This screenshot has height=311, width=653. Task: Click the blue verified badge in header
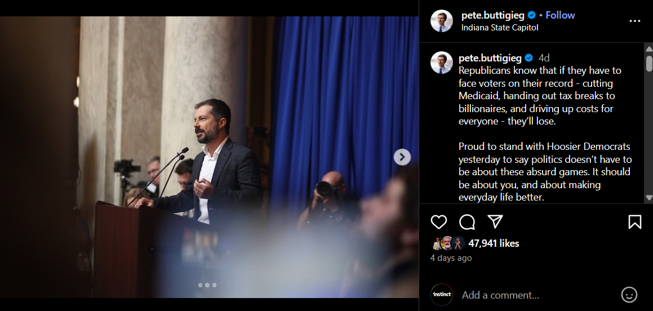tap(532, 15)
